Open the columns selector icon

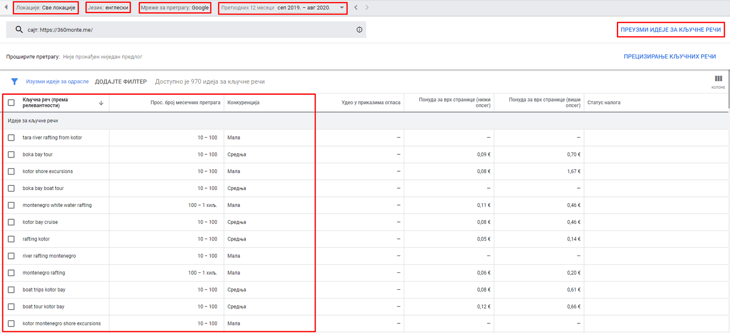(719, 79)
